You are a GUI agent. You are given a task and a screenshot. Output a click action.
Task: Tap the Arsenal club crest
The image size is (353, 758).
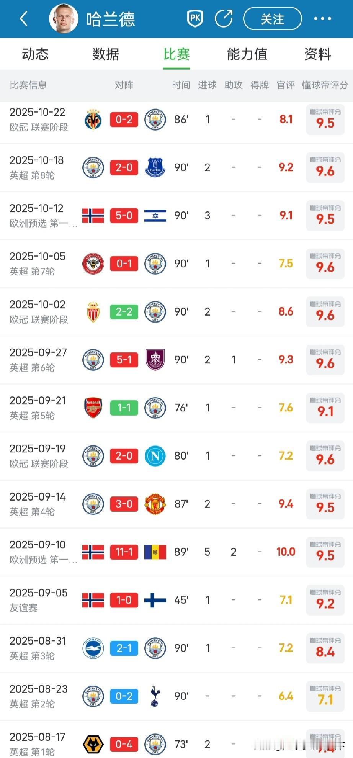[x=93, y=408]
